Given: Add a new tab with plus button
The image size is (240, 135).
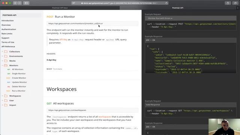Looking at the screenshot, I should (238, 8).
